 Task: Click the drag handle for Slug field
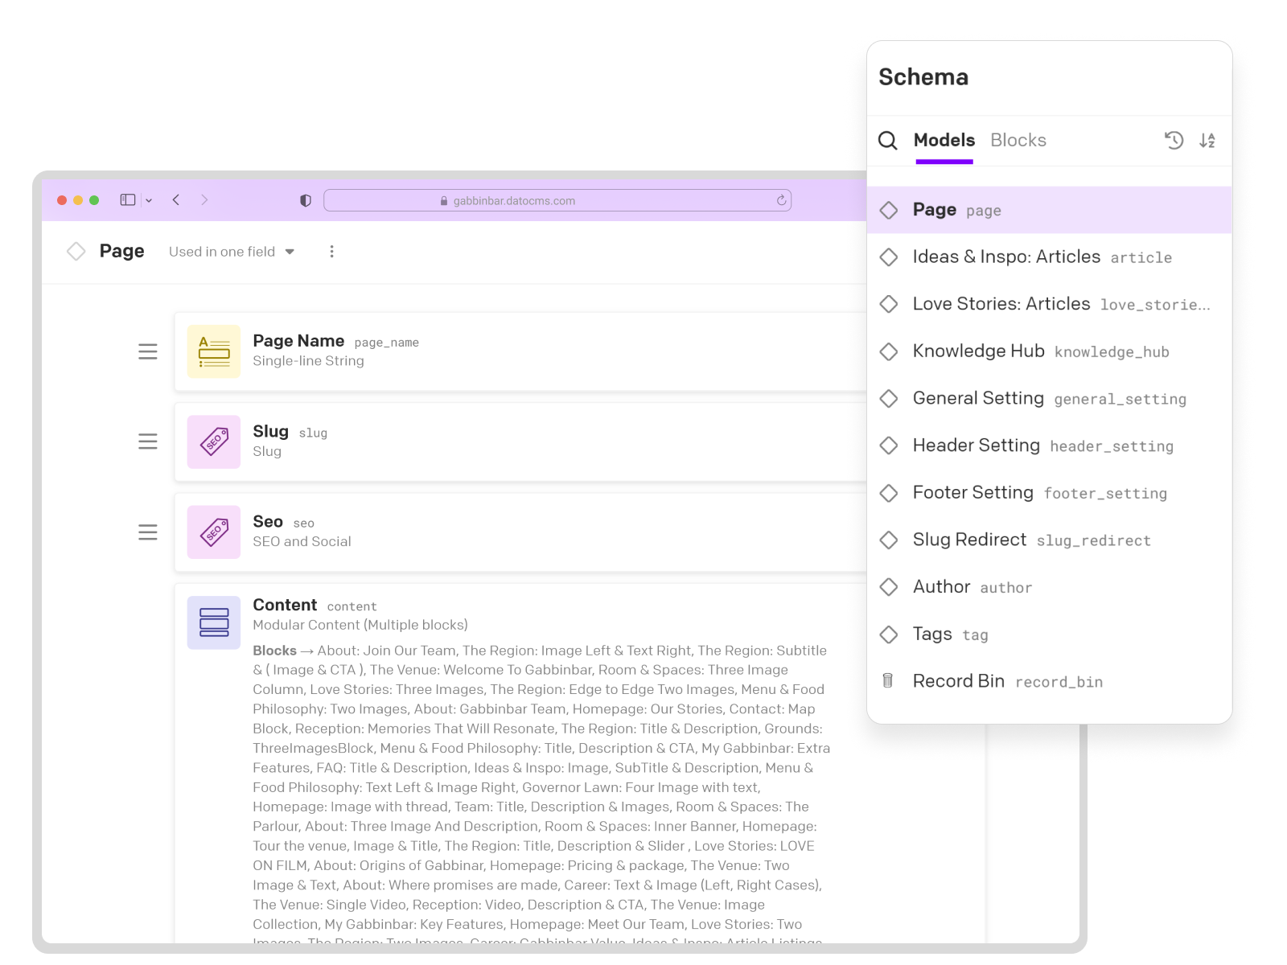coord(148,441)
